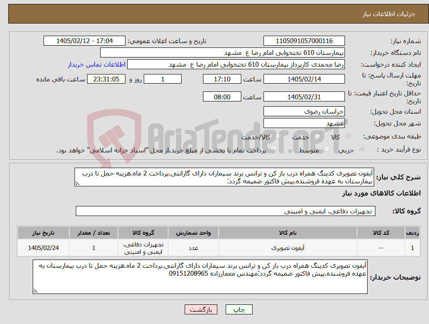This screenshot has height=324, width=429.
Task: Click the توضیحات خریدار notes textarea
Action: click(200, 277)
